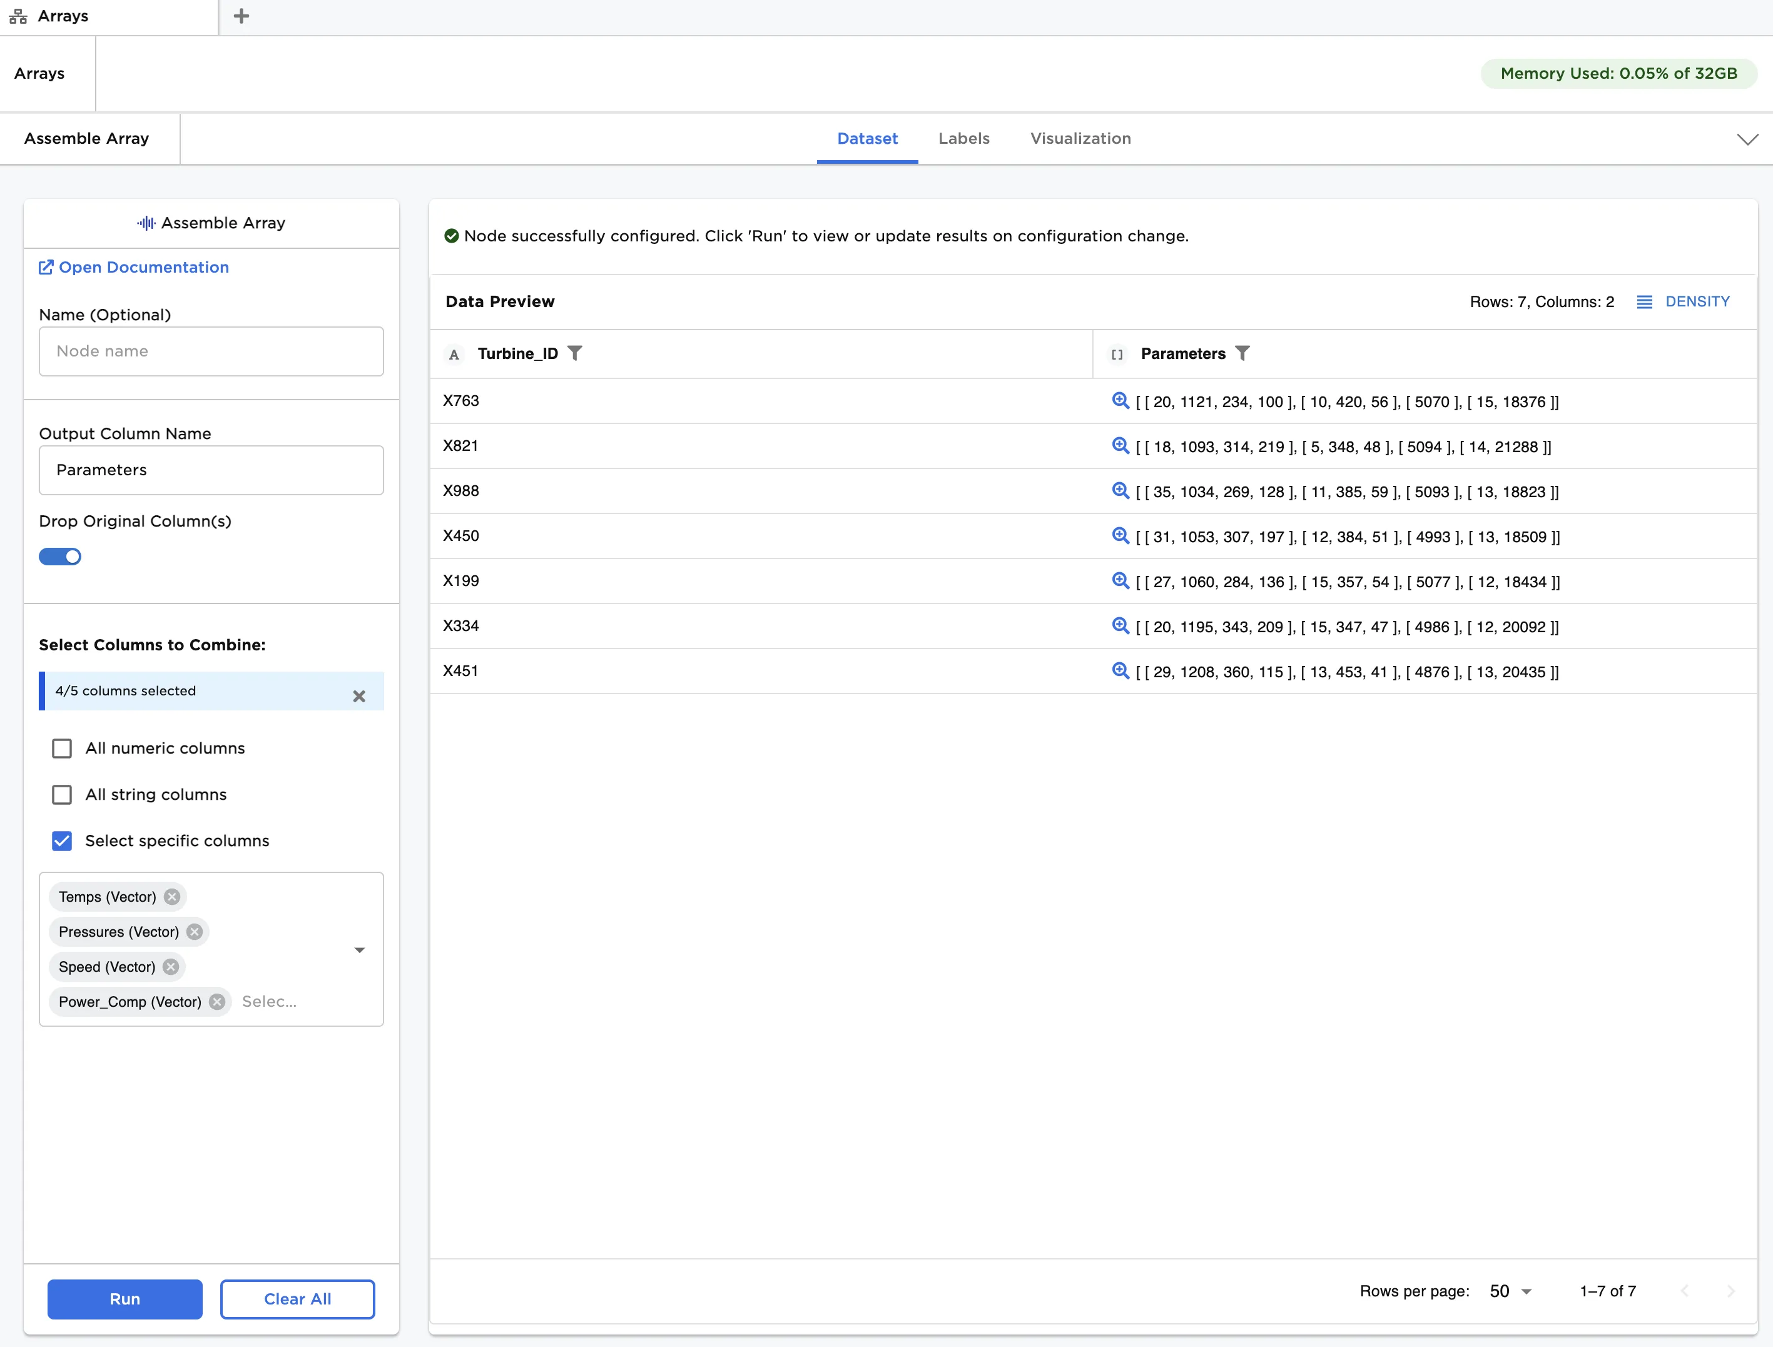Image resolution: width=1773 pixels, height=1347 pixels.
Task: Open a new workflow tab with the plus icon
Action: pyautogui.click(x=240, y=14)
